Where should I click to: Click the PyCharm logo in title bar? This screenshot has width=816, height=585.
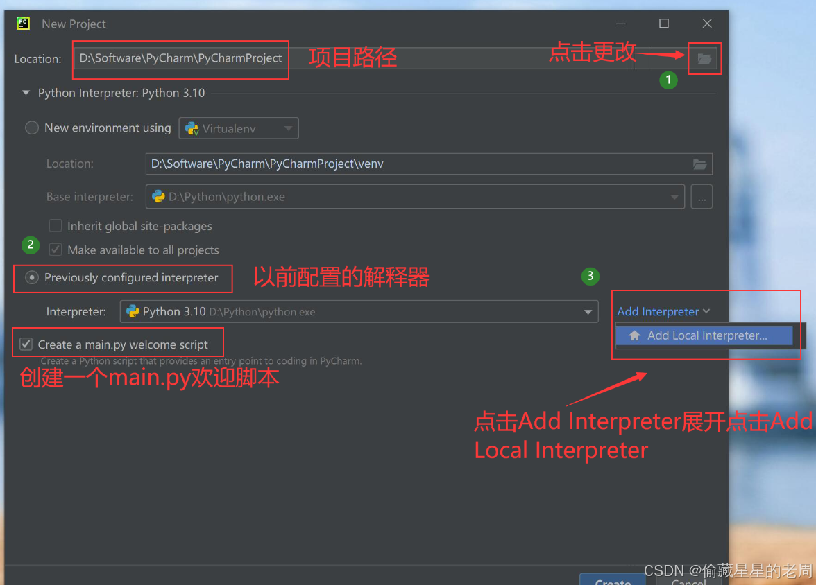(23, 24)
